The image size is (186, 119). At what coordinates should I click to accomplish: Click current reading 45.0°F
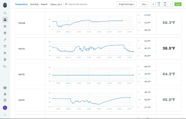(169, 100)
